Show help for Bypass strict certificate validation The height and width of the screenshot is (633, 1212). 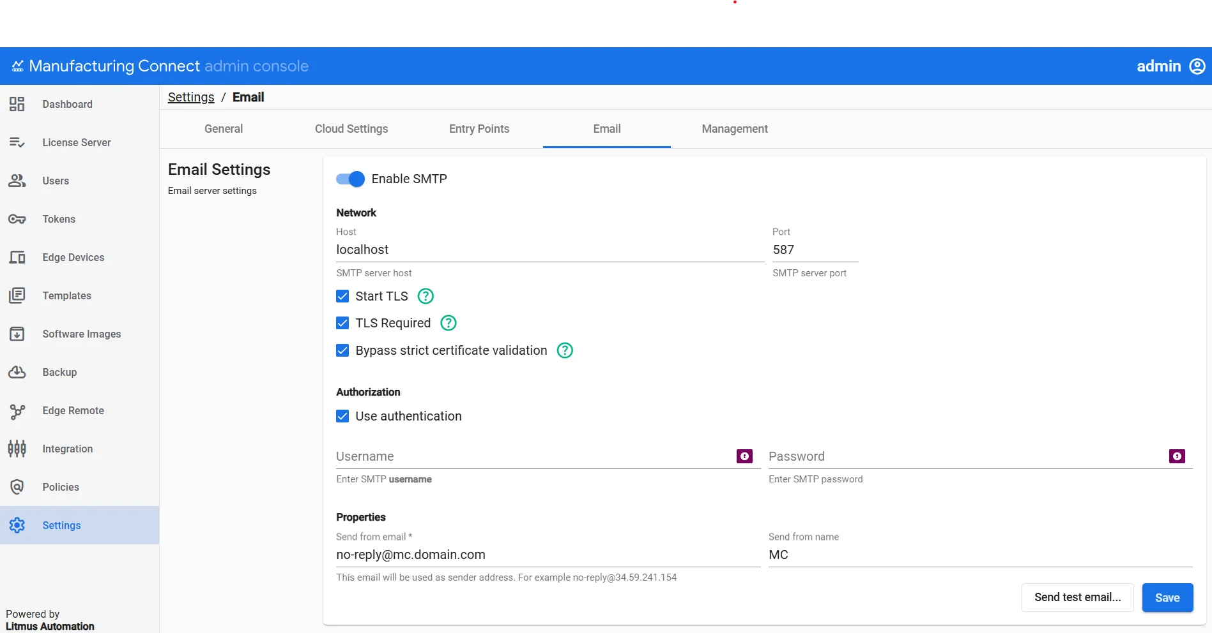pyautogui.click(x=565, y=350)
